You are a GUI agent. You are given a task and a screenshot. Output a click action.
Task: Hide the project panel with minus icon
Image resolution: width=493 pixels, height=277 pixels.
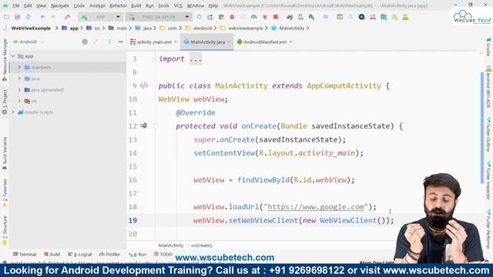(x=121, y=42)
